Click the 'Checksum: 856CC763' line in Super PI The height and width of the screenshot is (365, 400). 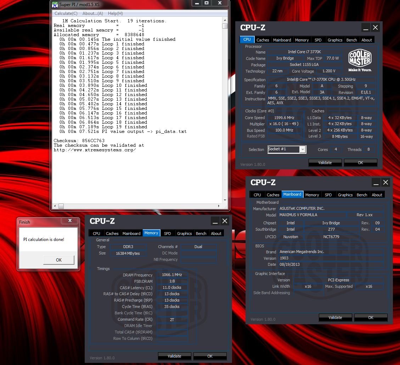(79, 141)
